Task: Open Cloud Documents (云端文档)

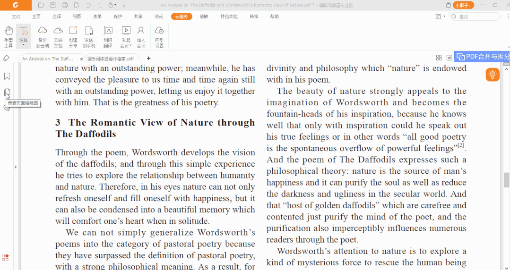Action: click(58, 36)
